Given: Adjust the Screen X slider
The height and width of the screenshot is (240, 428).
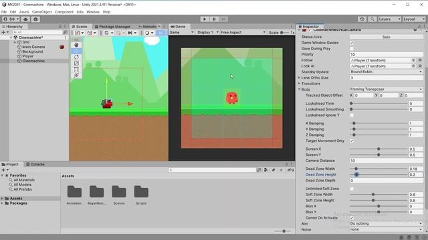Looking at the screenshot, I should (379, 149).
